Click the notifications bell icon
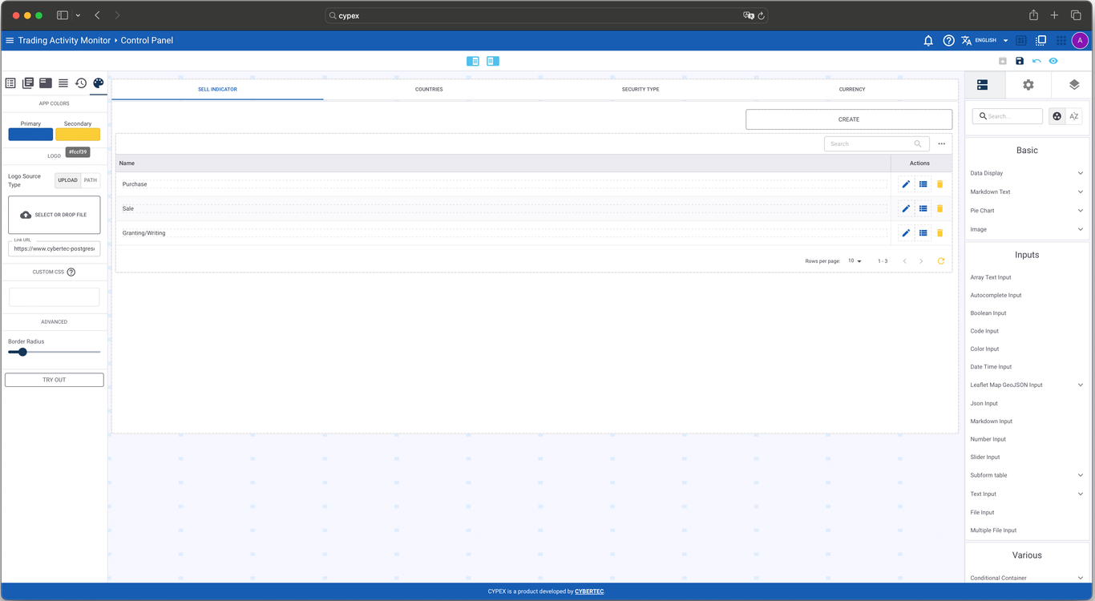1095x601 pixels. pos(928,41)
